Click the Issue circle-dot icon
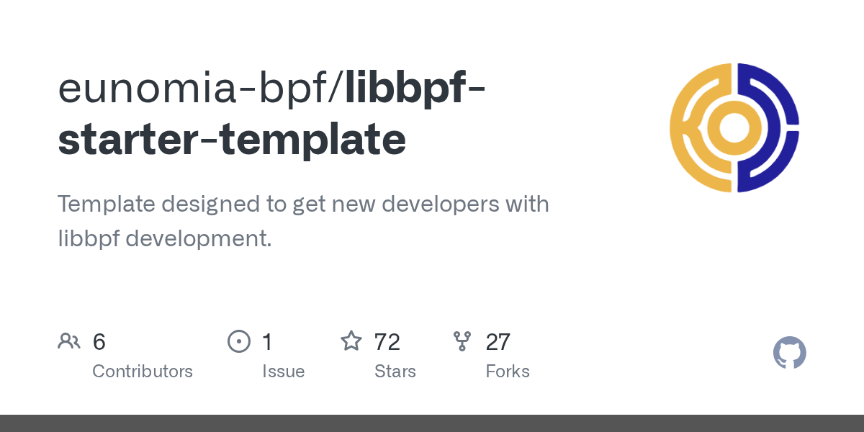The width and height of the screenshot is (864, 432). click(x=238, y=341)
